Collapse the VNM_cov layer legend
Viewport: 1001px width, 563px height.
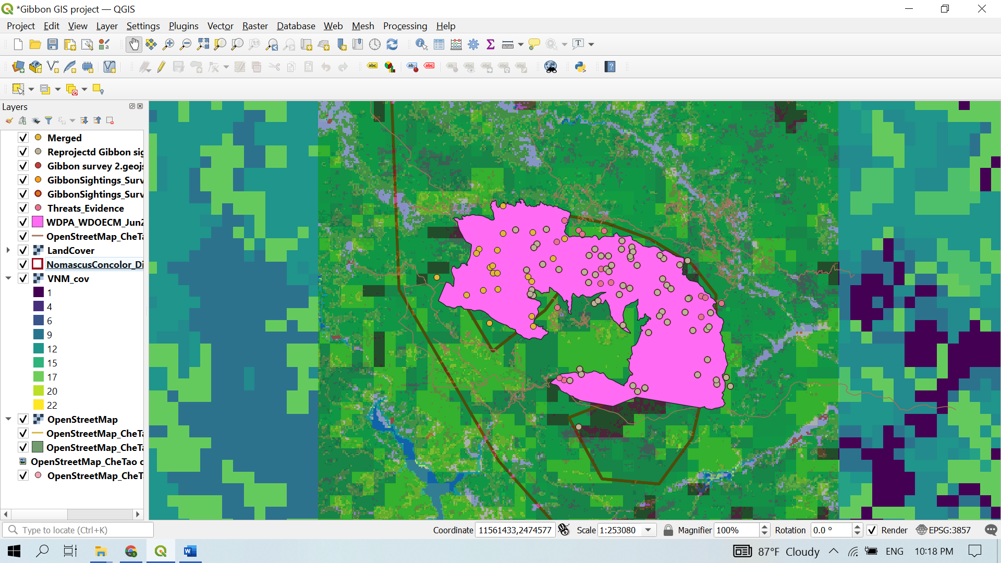pyautogui.click(x=8, y=278)
